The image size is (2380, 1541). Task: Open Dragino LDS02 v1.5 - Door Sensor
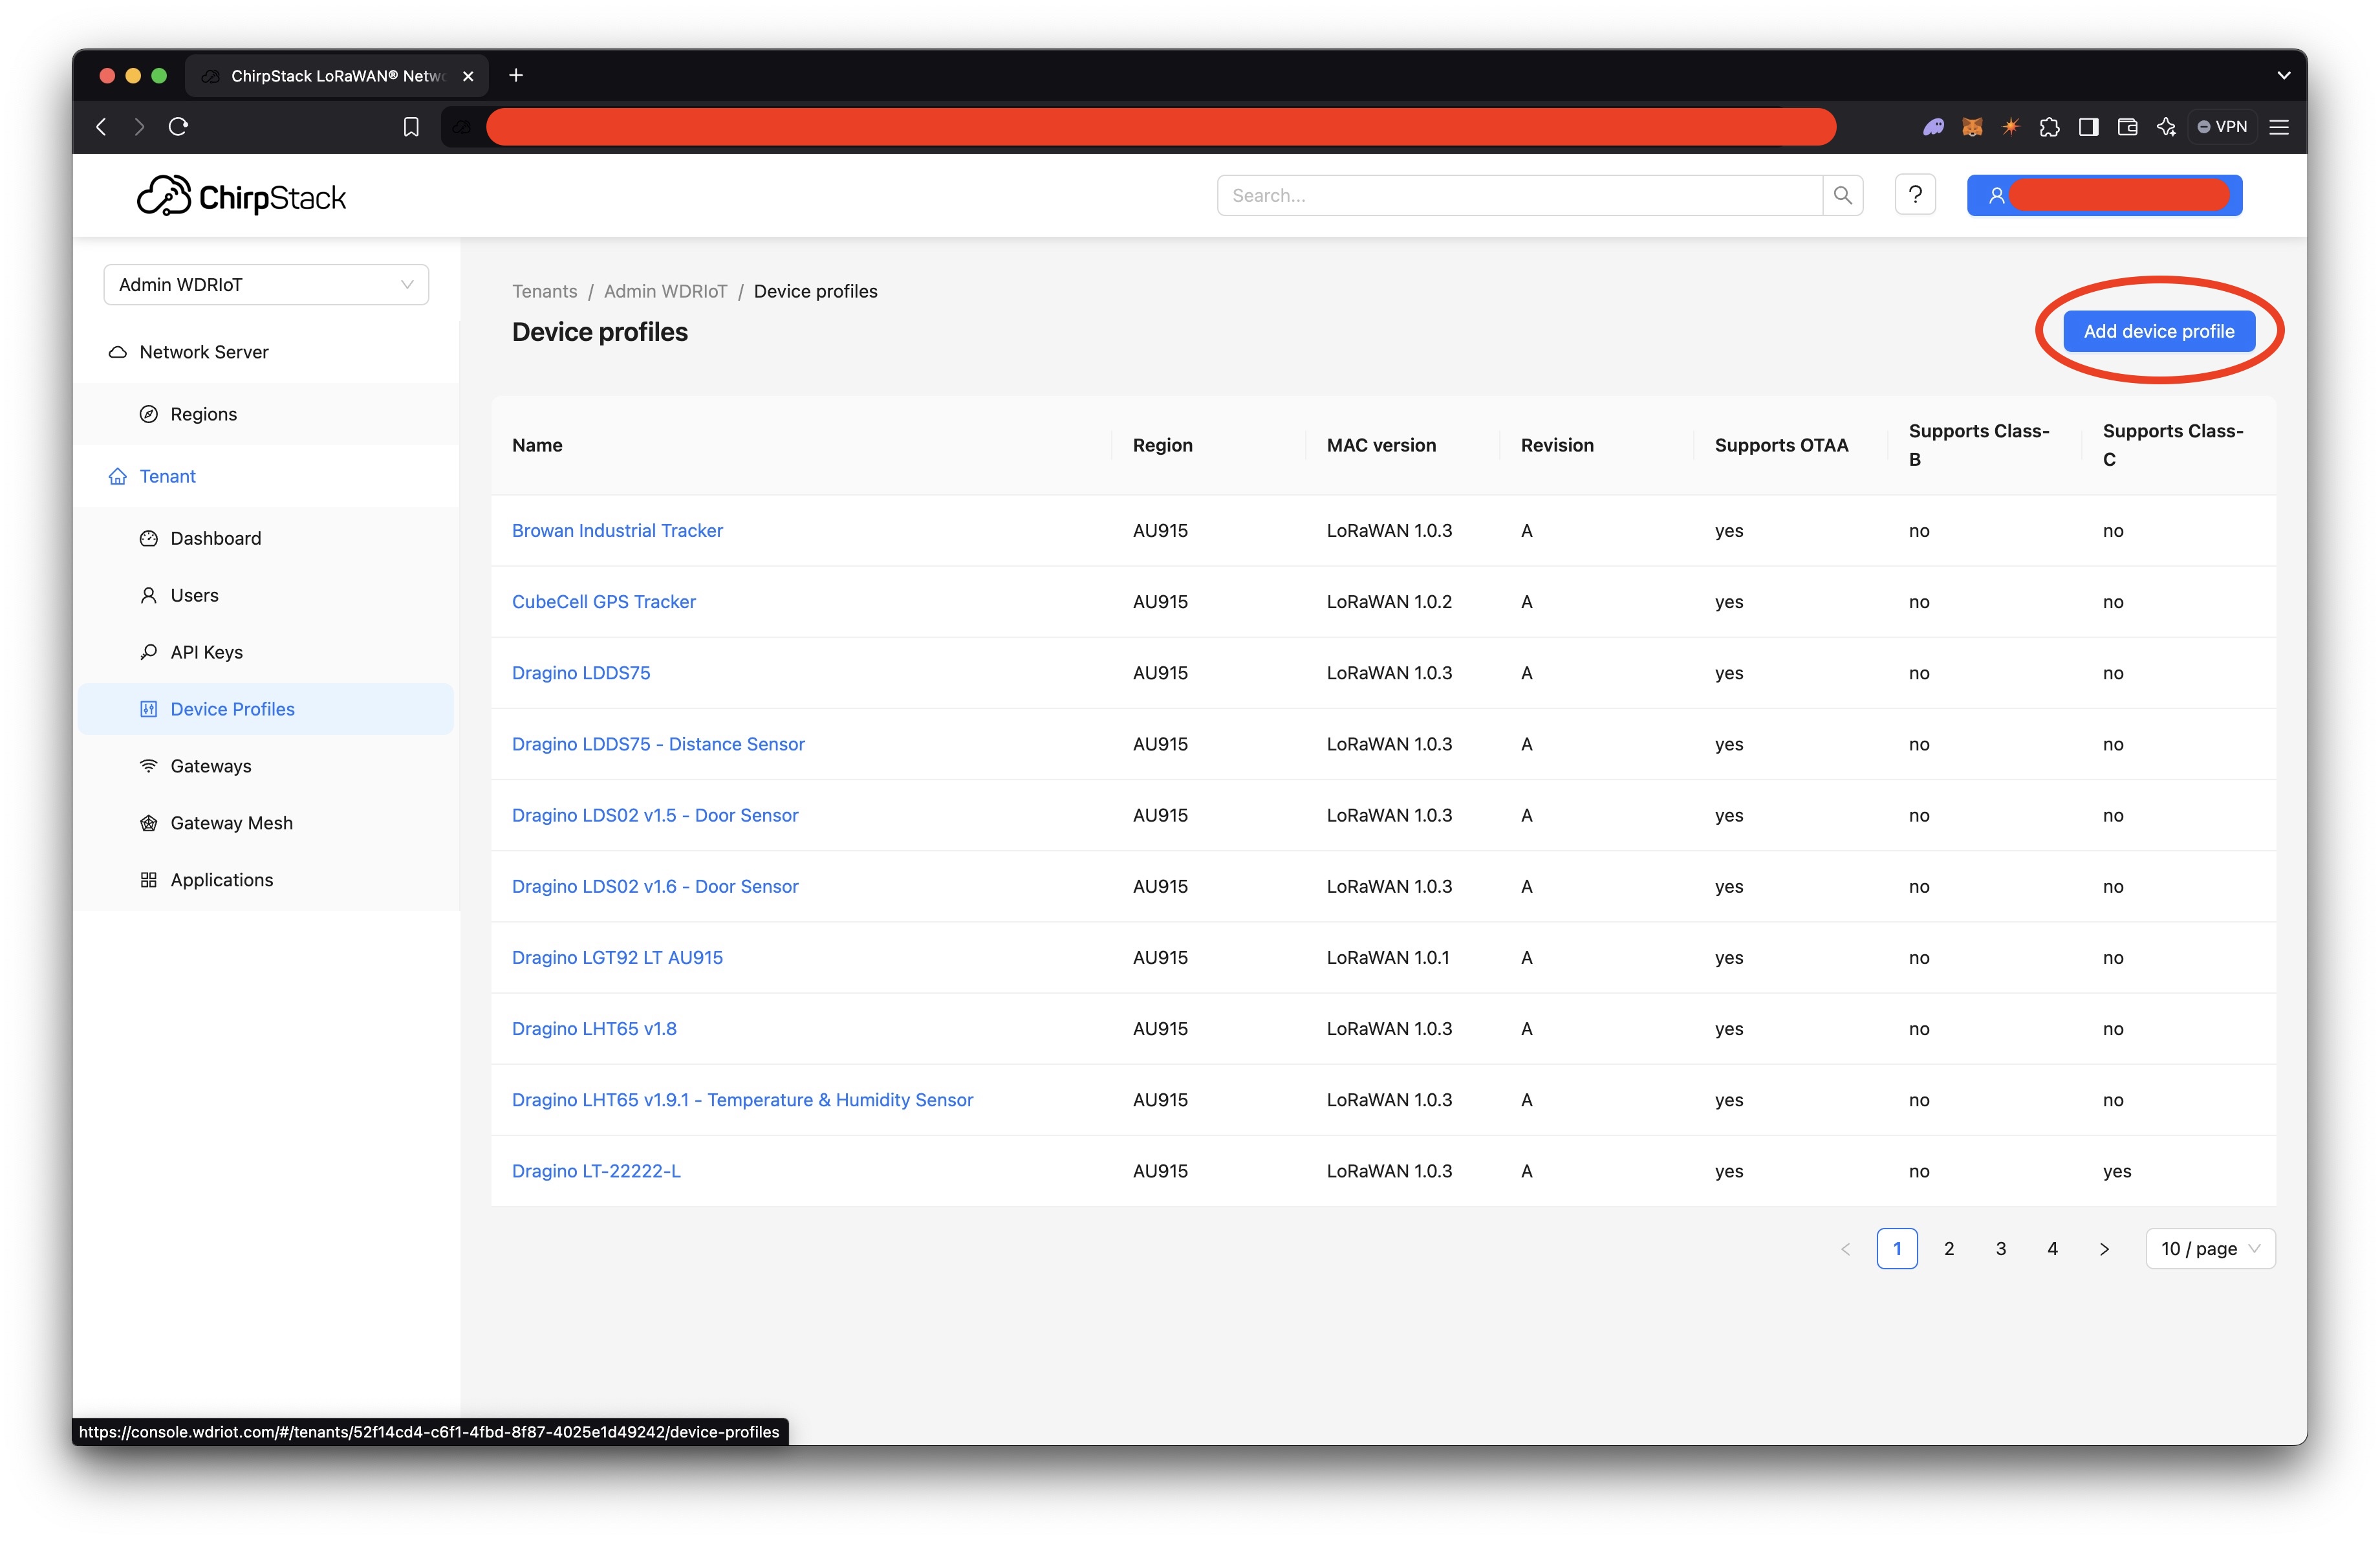(x=655, y=815)
